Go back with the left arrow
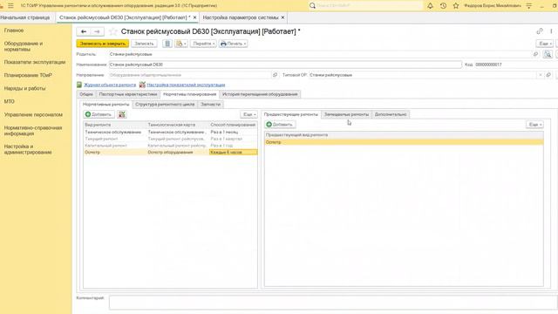558x314 pixels. coord(84,31)
